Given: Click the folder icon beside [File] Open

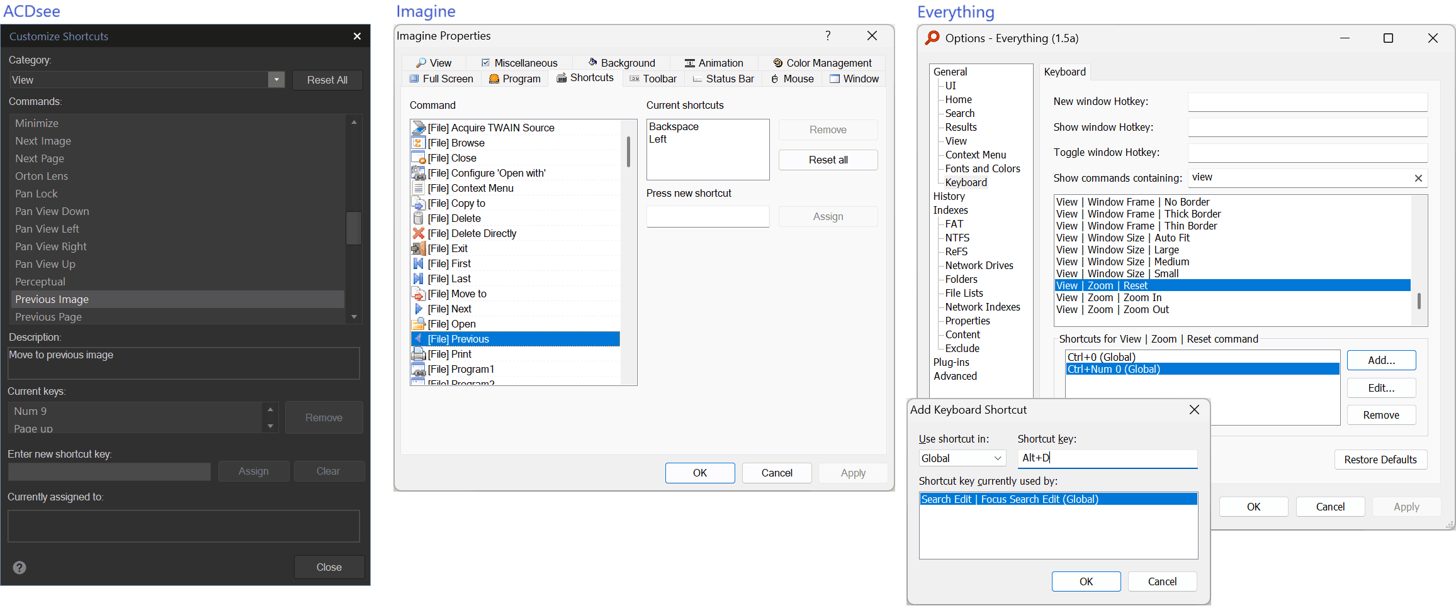Looking at the screenshot, I should (x=419, y=324).
